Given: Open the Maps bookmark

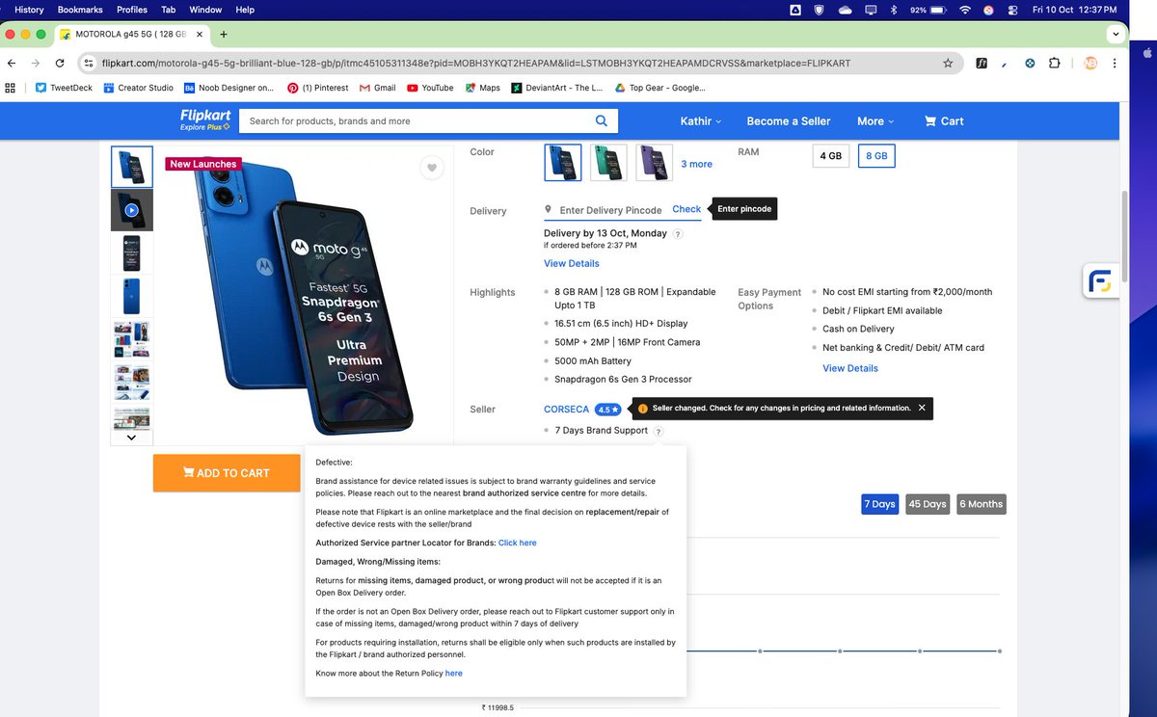Looking at the screenshot, I should (482, 88).
